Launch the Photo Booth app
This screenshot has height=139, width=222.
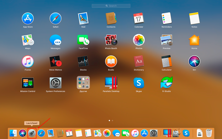point(111,40)
